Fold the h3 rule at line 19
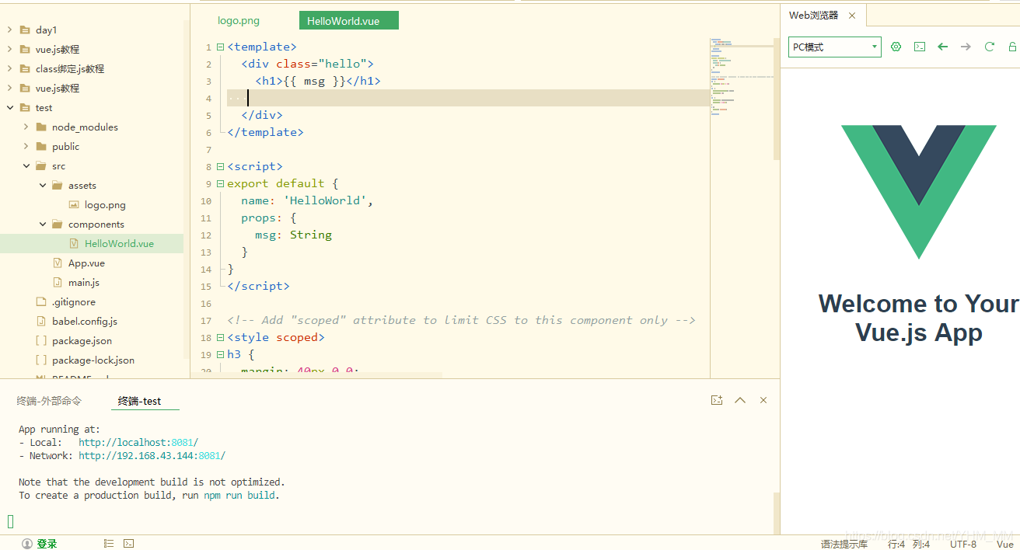Viewport: 1020px width, 550px height. pos(220,355)
